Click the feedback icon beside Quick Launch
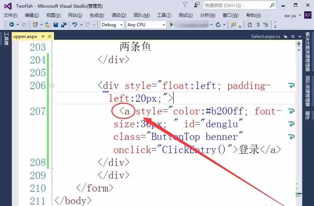This screenshot has width=314, height=206. click(x=197, y=5)
